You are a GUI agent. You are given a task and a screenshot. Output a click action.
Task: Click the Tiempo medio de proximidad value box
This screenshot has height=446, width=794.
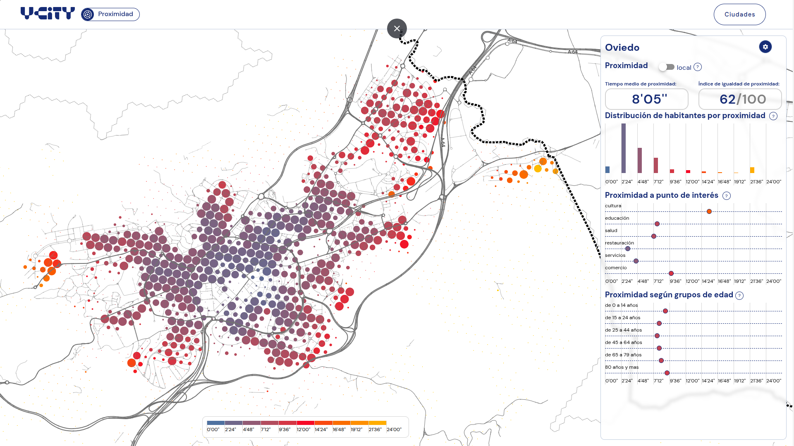(647, 99)
